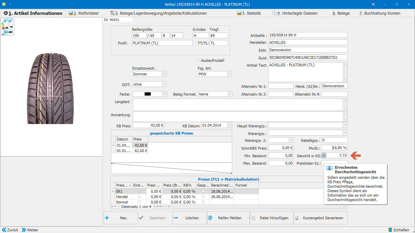Click the average weight info icon
This screenshot has width=415, height=233.
(324, 156)
